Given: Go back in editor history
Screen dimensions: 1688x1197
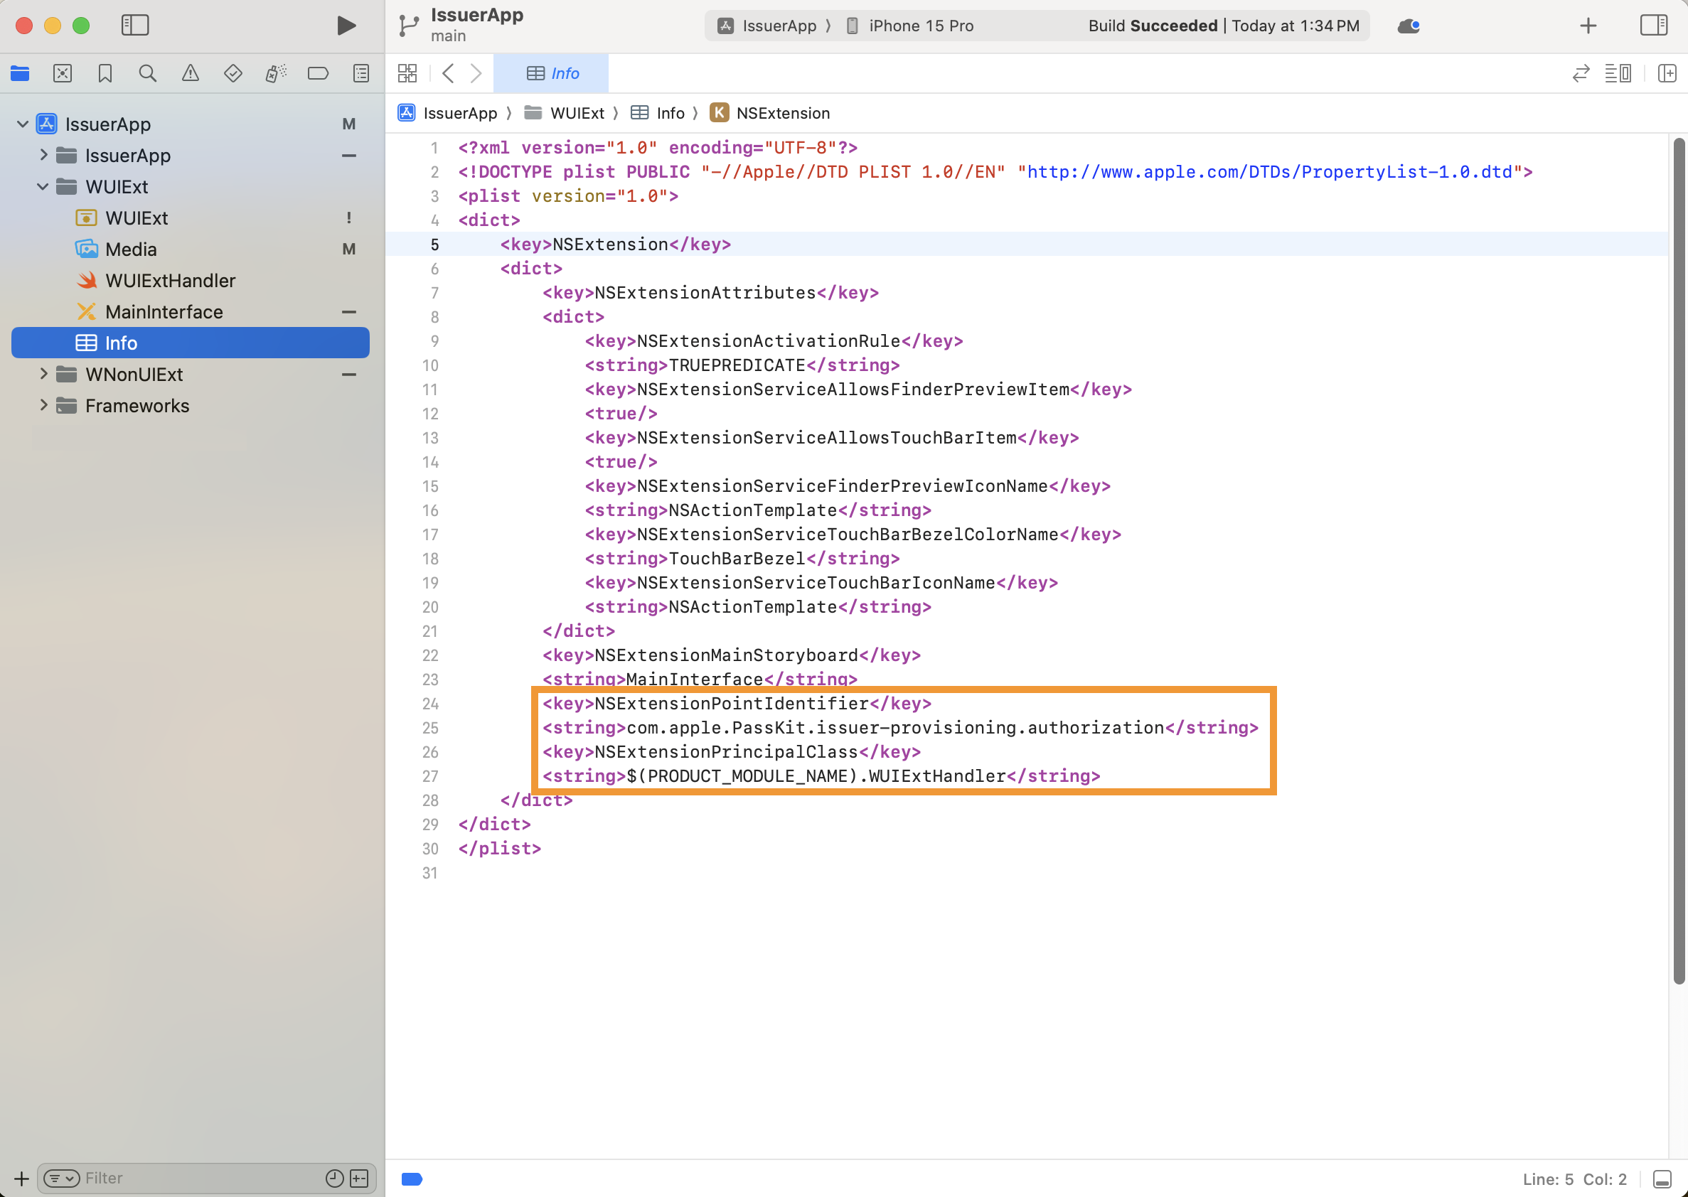Looking at the screenshot, I should [448, 73].
